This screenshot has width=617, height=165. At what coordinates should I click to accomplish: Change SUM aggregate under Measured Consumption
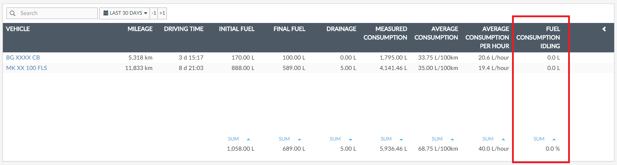coord(392,139)
